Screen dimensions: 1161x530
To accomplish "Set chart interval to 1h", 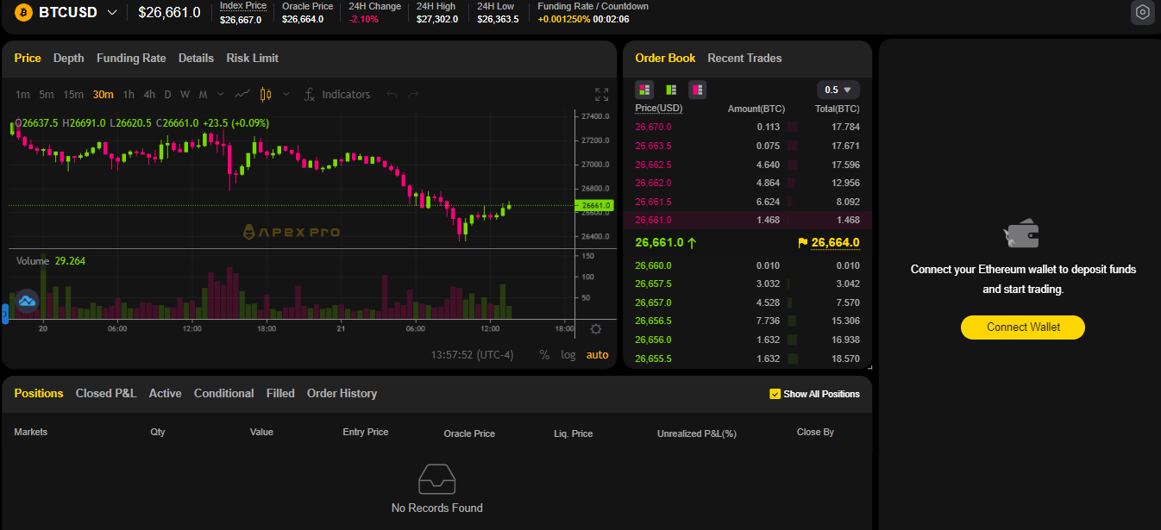I will click(129, 94).
